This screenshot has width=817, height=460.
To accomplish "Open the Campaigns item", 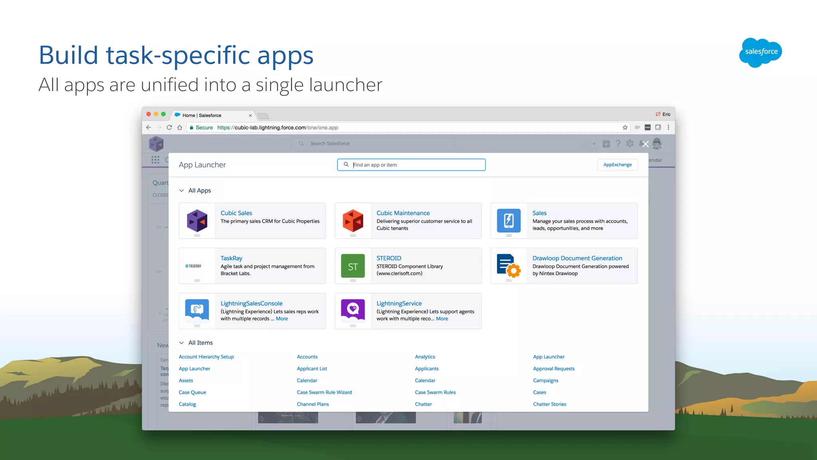I will (546, 381).
